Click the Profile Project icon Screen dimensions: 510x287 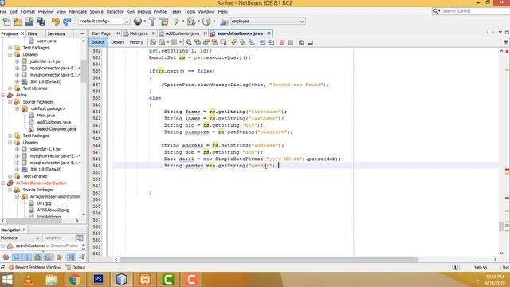[x=206, y=22]
